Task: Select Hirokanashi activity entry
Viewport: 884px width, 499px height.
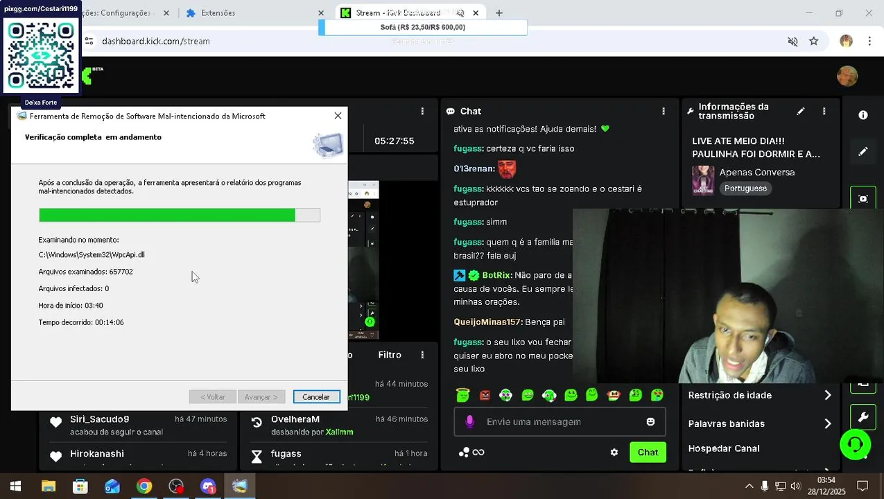Action: coord(138,455)
